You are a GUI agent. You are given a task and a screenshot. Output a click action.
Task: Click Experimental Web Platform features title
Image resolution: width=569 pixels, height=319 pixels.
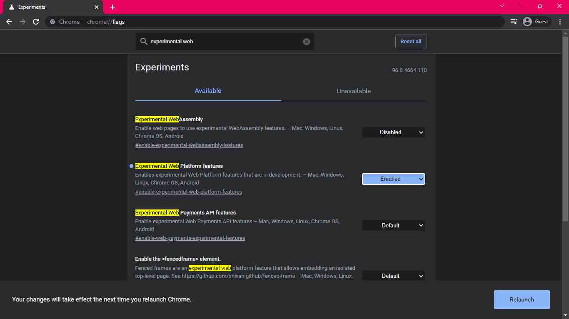[179, 166]
